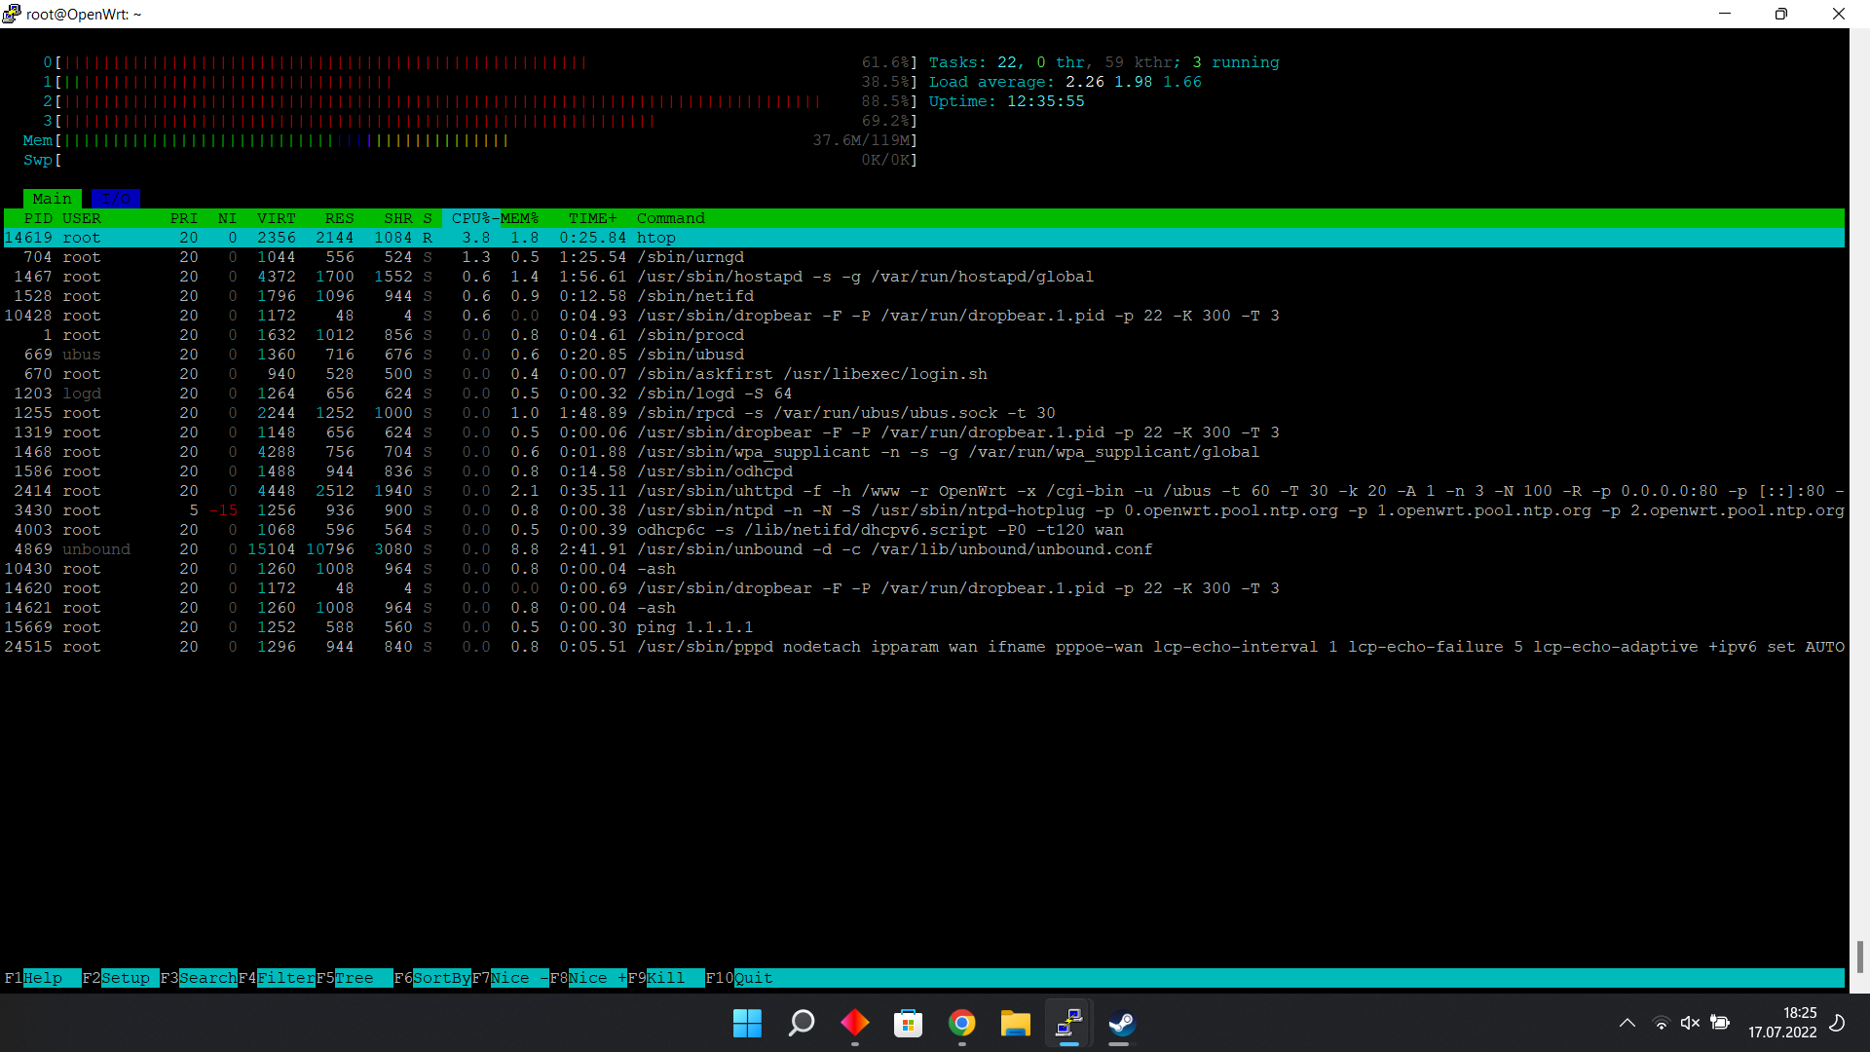Click F9 Kill in the footer

click(665, 978)
